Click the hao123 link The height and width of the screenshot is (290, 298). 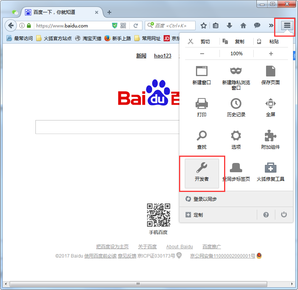pos(162,56)
